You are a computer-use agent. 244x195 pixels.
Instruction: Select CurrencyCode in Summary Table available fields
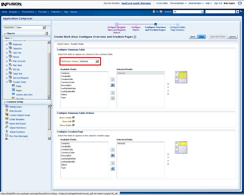coord(67,82)
